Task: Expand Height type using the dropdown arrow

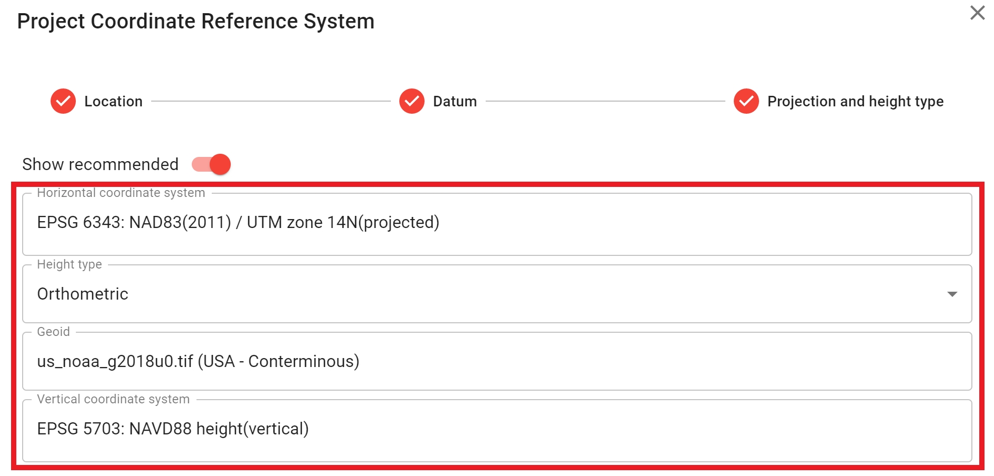Action: pyautogui.click(x=952, y=294)
